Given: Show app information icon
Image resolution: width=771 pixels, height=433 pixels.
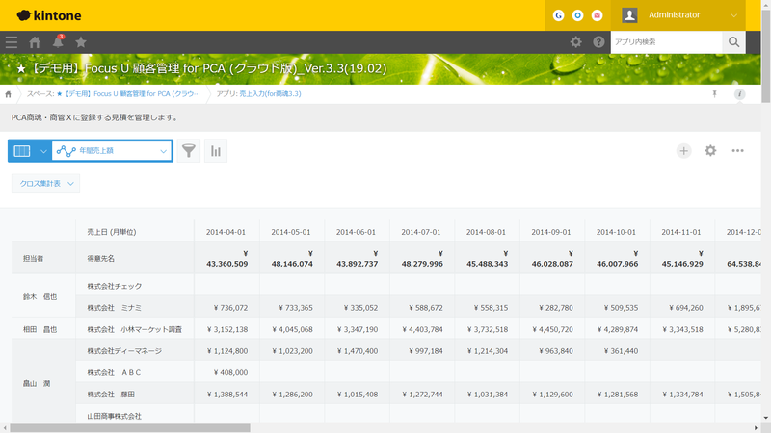Looking at the screenshot, I should pos(739,94).
